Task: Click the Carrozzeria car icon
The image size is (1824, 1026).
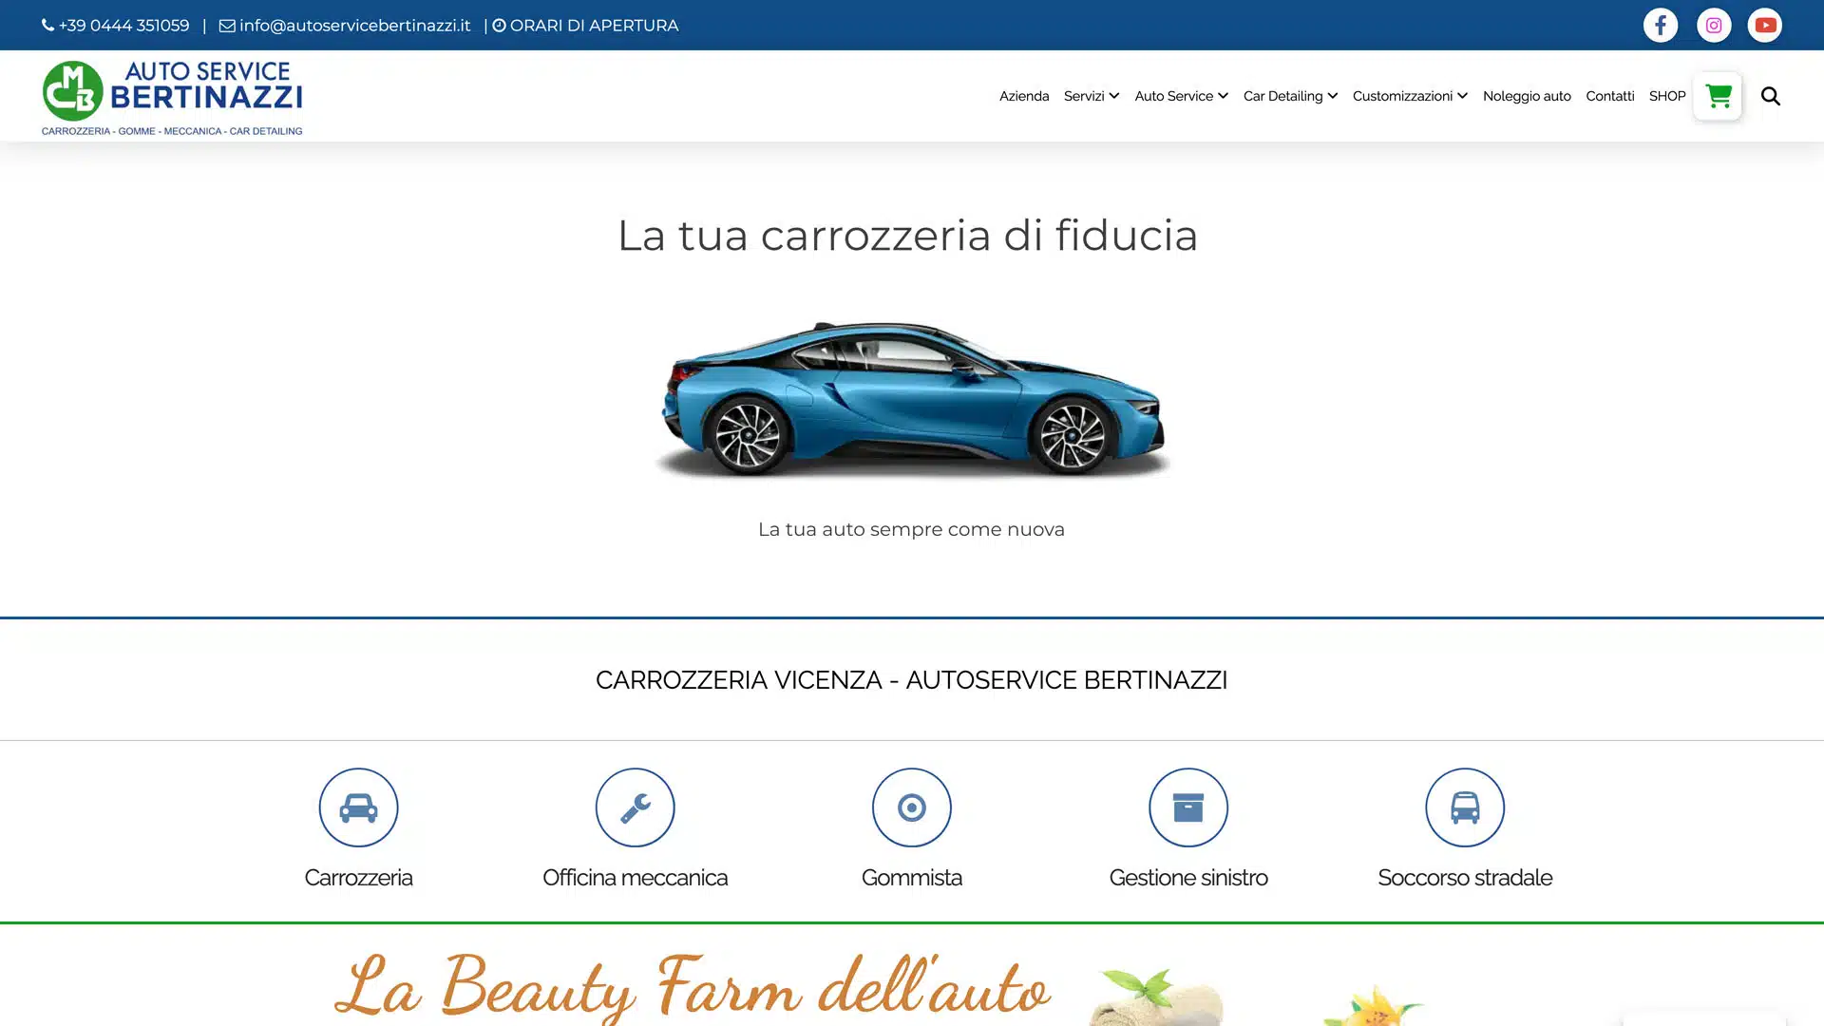Action: [358, 807]
